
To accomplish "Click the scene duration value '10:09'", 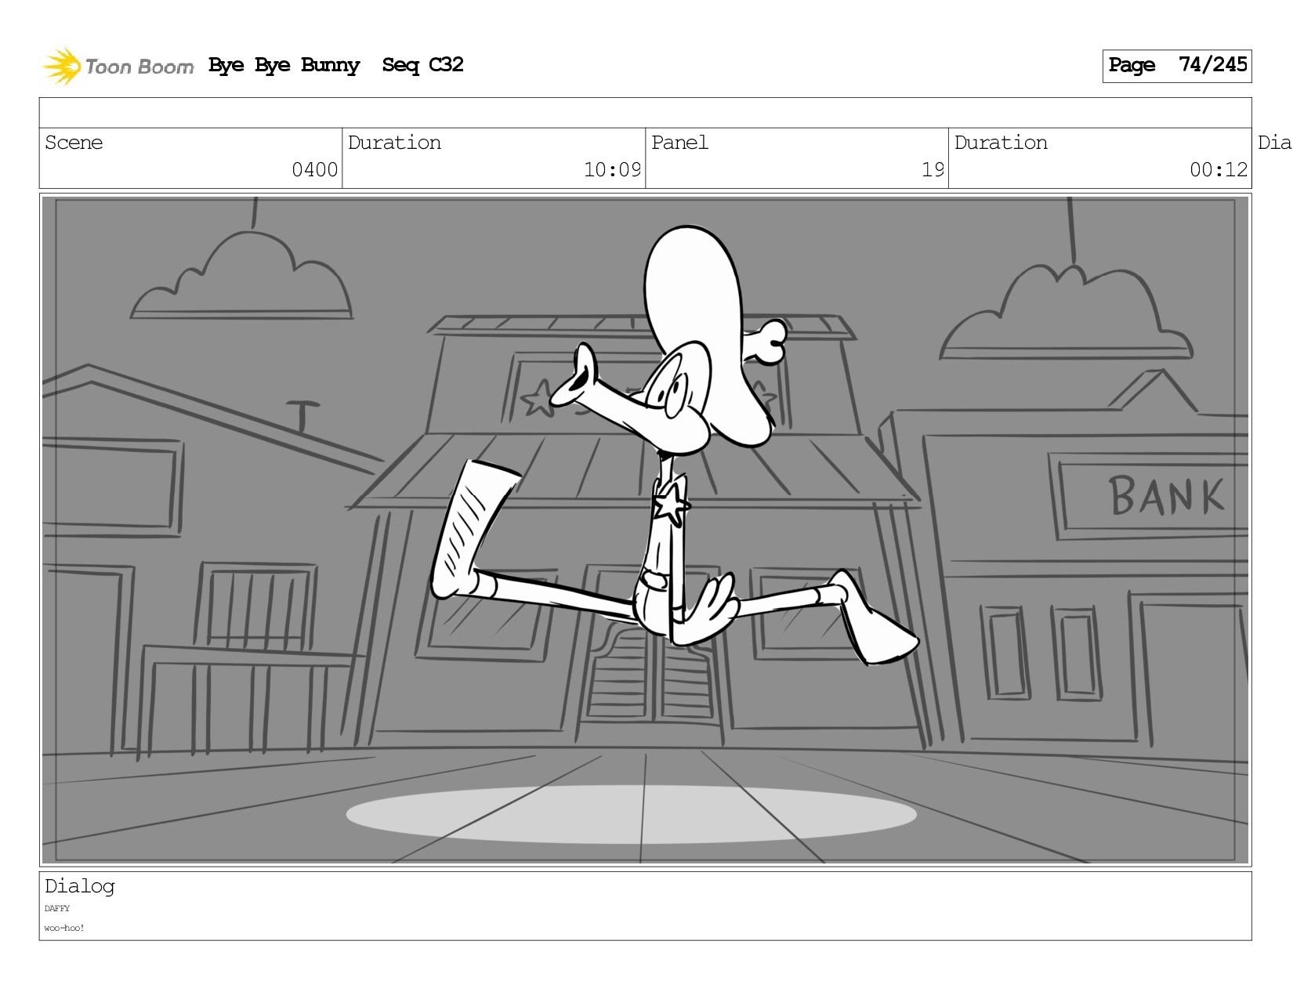I will click(x=612, y=170).
